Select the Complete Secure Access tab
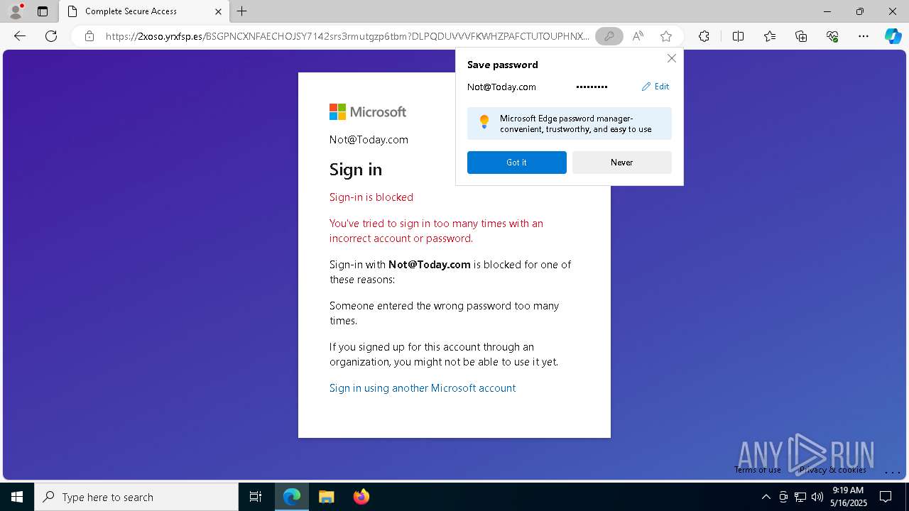 144,11
